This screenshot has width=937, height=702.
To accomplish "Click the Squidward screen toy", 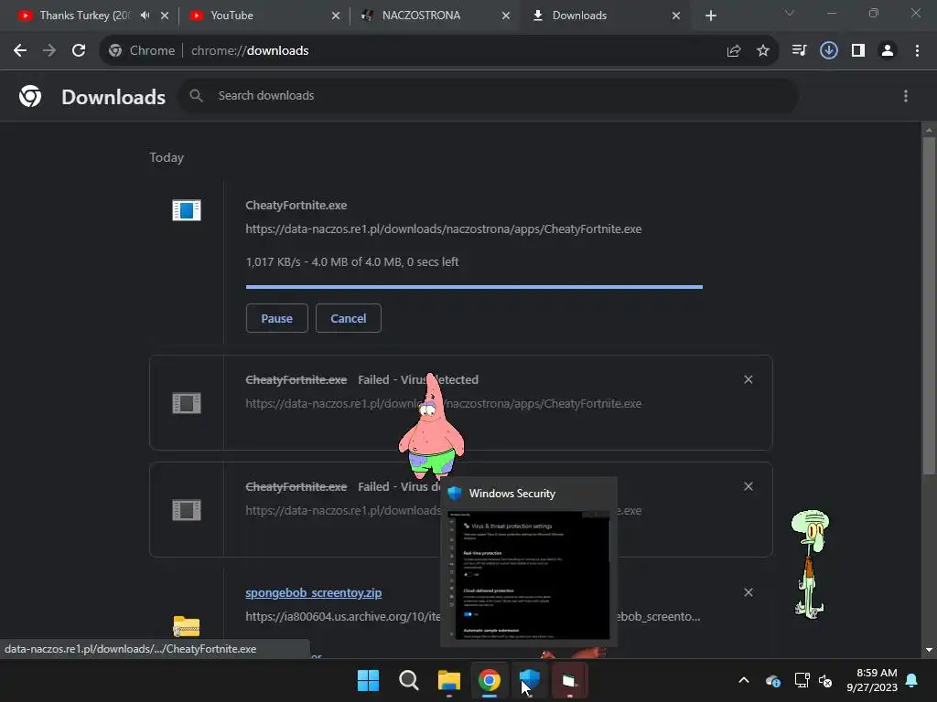I will 811,563.
